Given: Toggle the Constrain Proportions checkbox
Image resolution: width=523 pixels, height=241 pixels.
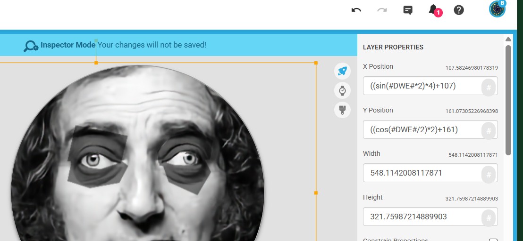Looking at the screenshot, I should (493, 240).
